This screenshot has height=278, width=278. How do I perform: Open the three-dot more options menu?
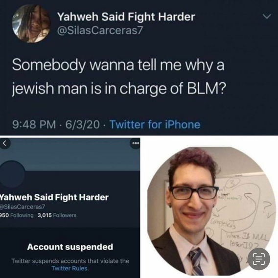point(136,143)
